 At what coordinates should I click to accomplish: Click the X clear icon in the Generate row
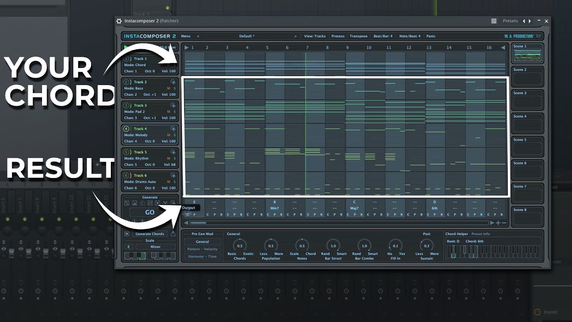pyautogui.click(x=157, y=203)
